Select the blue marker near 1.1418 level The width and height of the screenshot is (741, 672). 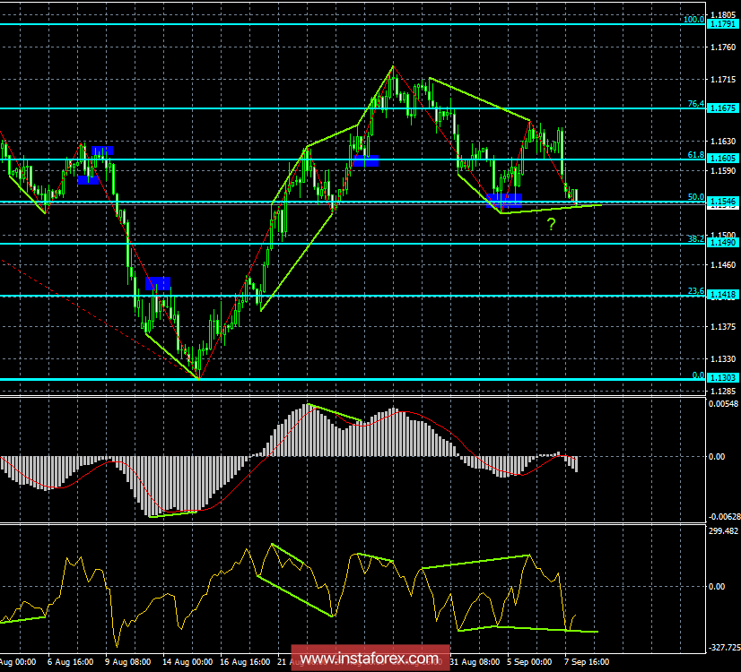157,283
